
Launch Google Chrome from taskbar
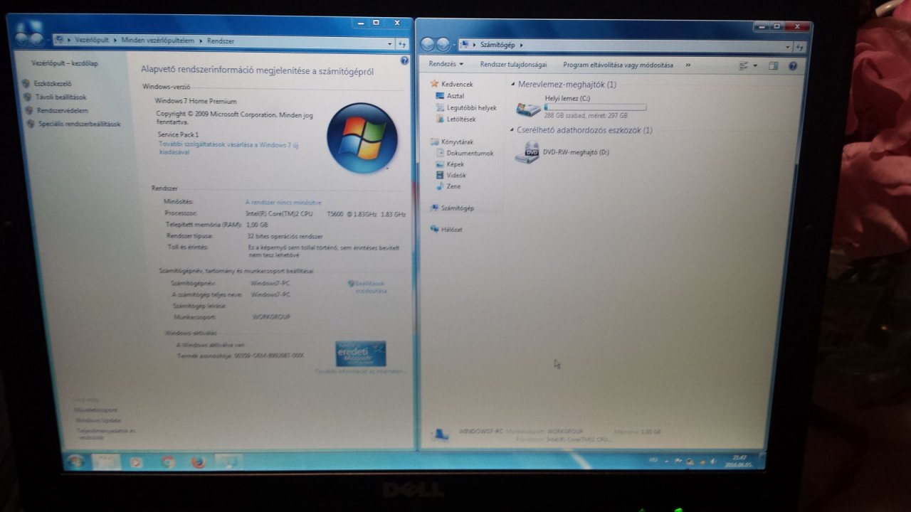click(168, 462)
